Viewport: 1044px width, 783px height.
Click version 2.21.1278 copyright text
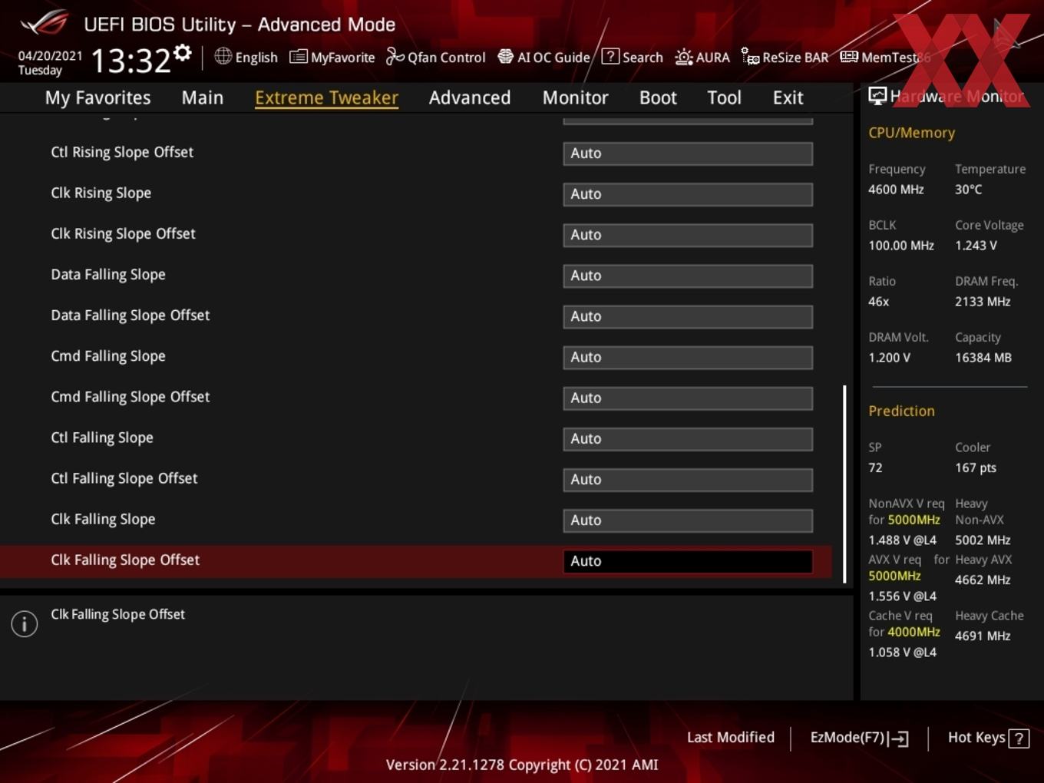pyautogui.click(x=522, y=765)
